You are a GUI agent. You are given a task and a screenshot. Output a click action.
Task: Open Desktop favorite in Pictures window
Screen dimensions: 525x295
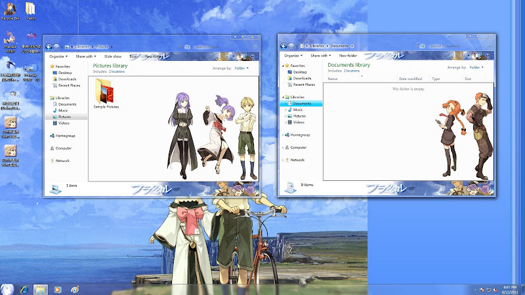coord(62,73)
